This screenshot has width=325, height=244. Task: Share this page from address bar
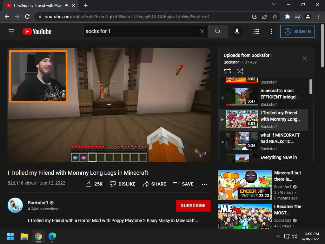coord(265,17)
